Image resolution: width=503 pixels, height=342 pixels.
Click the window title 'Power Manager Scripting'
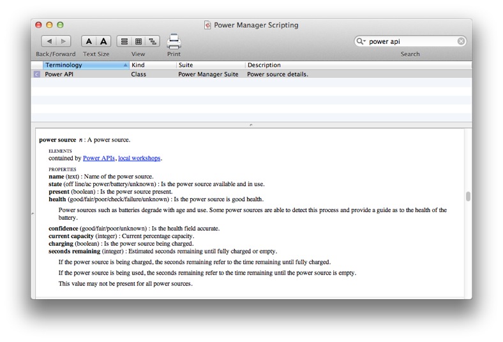256,25
